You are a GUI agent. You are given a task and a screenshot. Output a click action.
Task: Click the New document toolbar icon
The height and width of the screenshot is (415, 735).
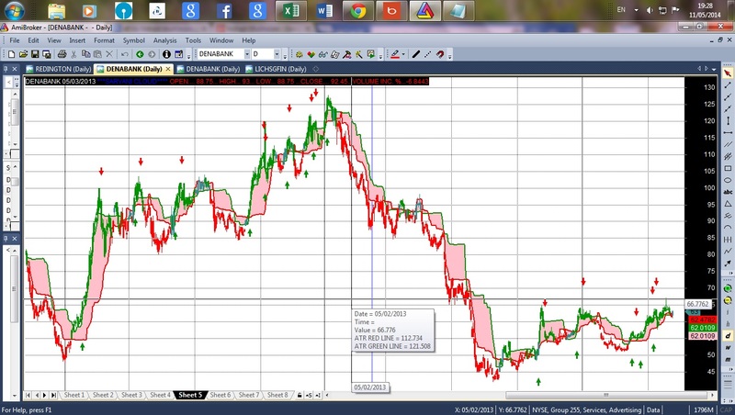coord(11,54)
